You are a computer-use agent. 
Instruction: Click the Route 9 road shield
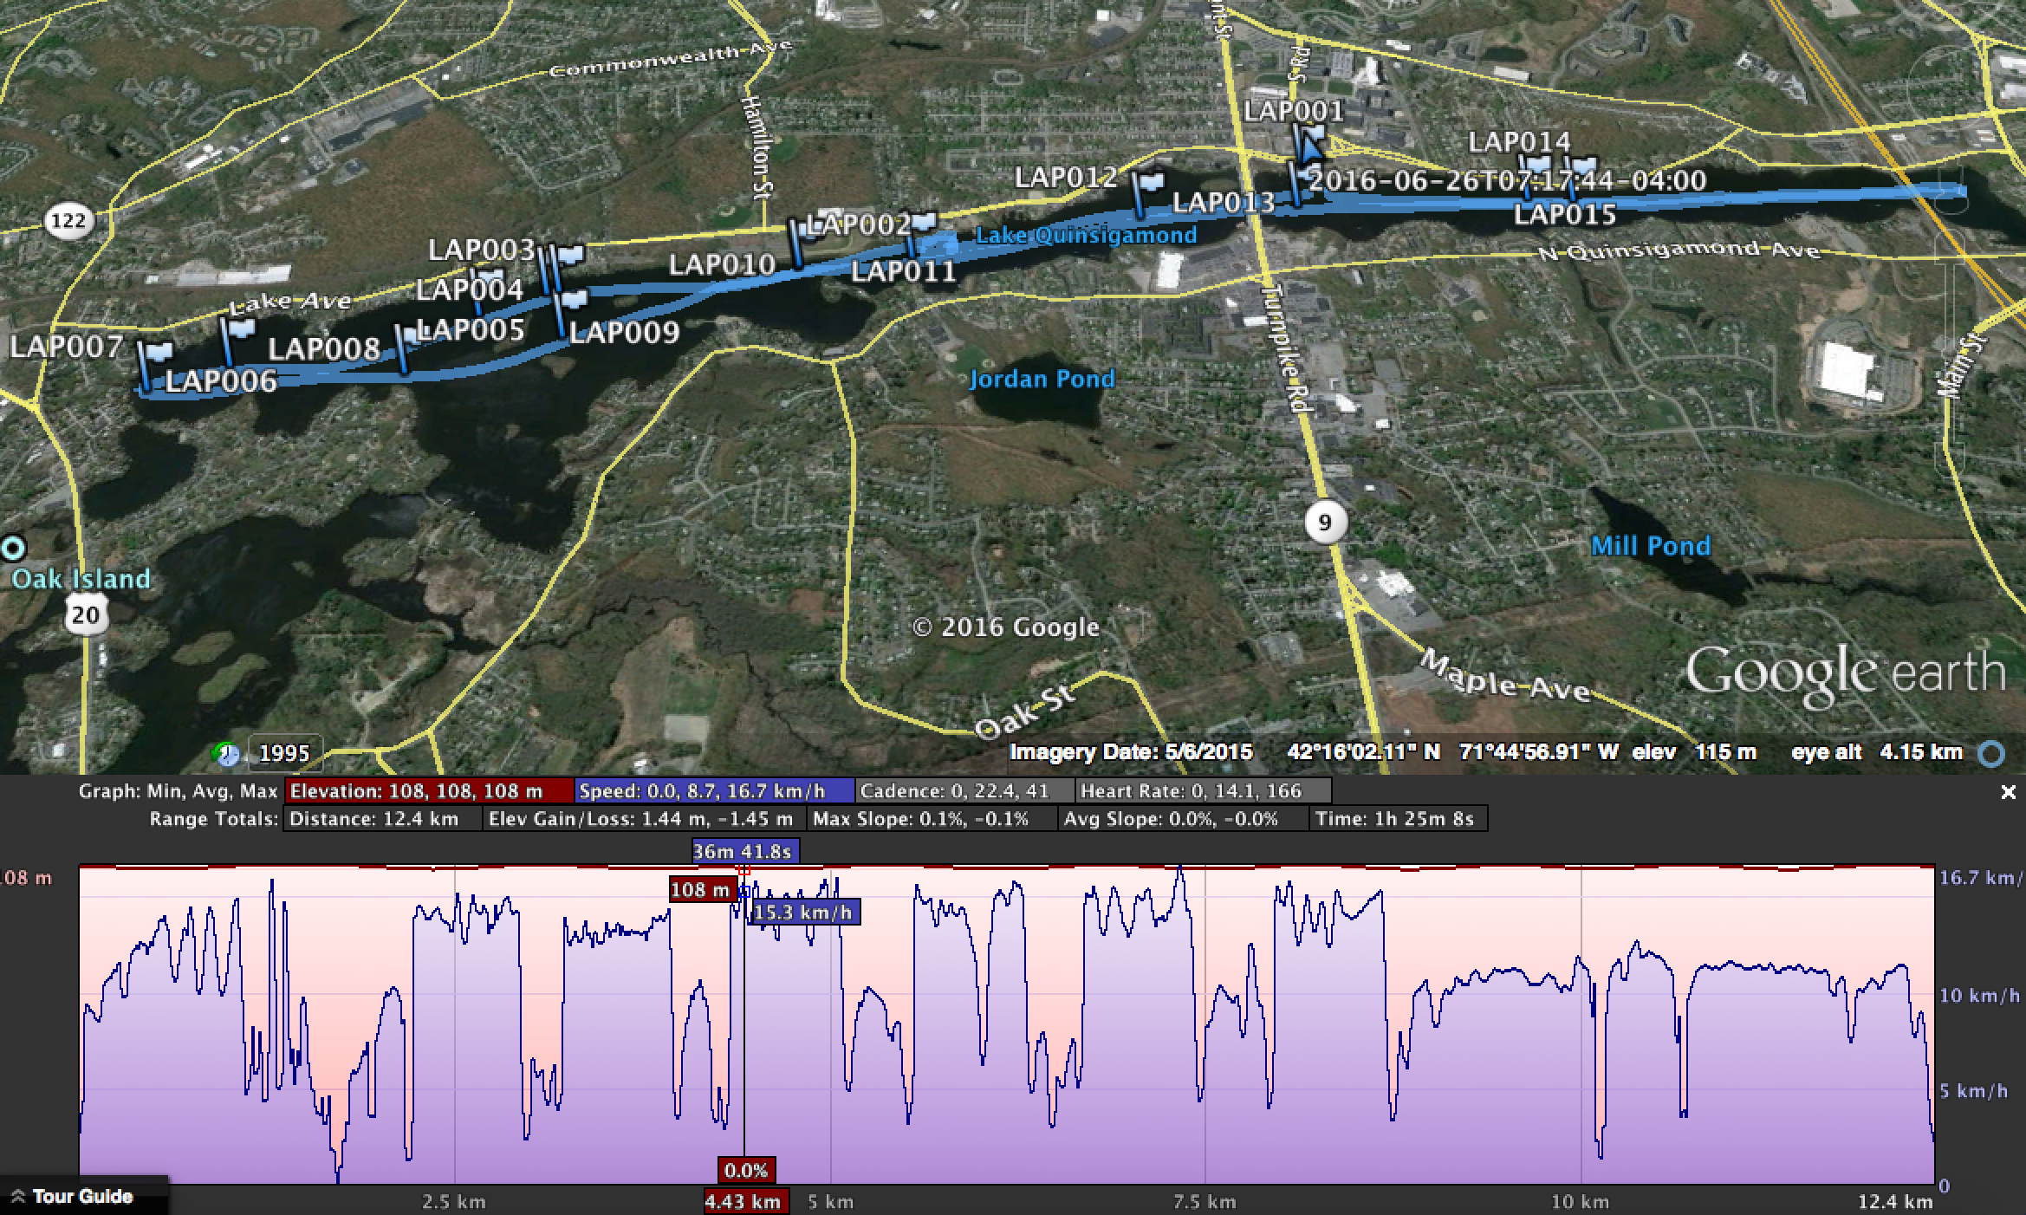(1324, 522)
